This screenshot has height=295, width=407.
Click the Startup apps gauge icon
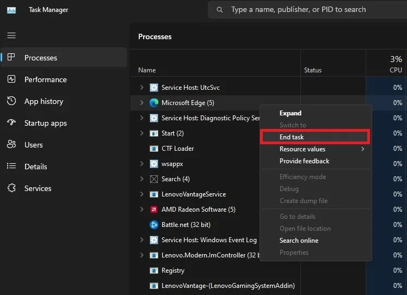11,122
